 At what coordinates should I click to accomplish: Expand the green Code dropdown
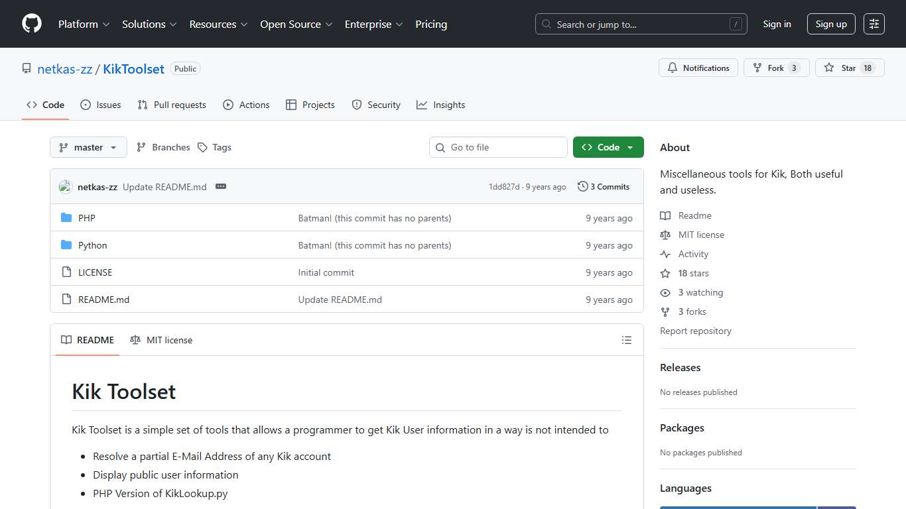click(608, 147)
